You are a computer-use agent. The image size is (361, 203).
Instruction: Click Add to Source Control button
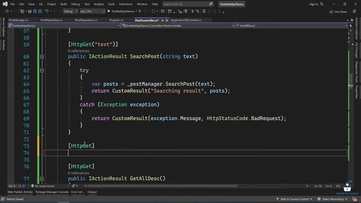294,199
